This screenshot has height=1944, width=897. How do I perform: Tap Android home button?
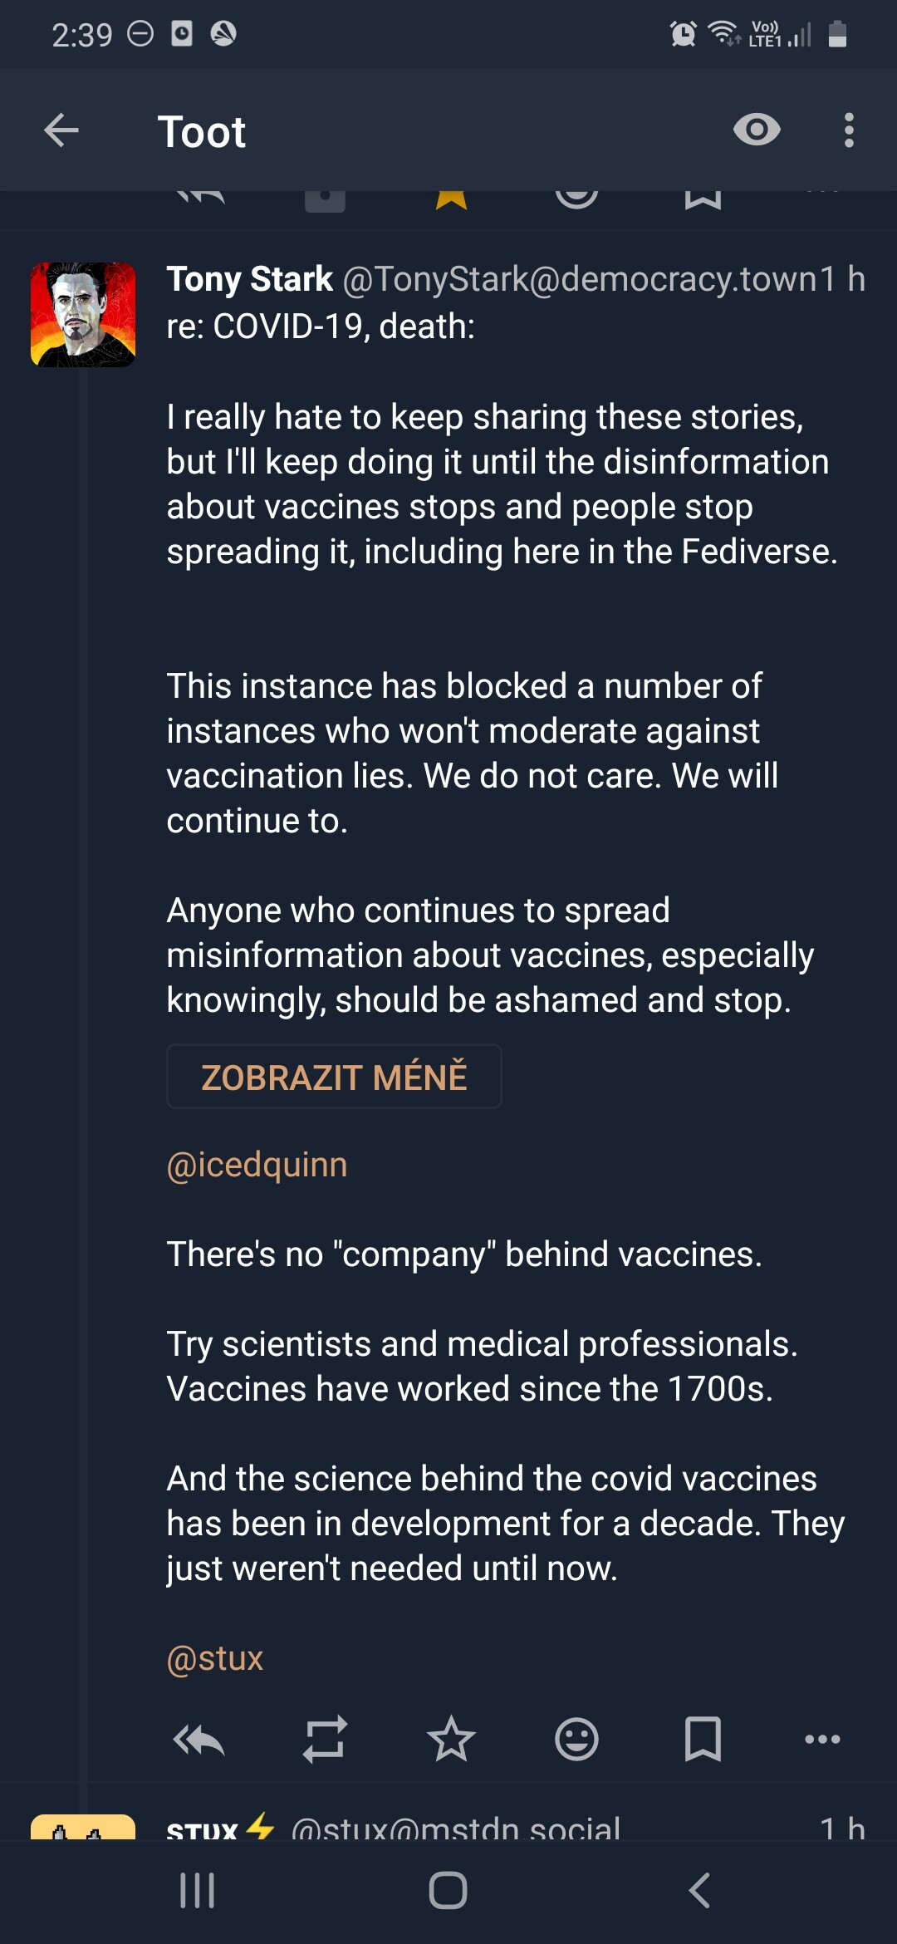pyautogui.click(x=448, y=1890)
